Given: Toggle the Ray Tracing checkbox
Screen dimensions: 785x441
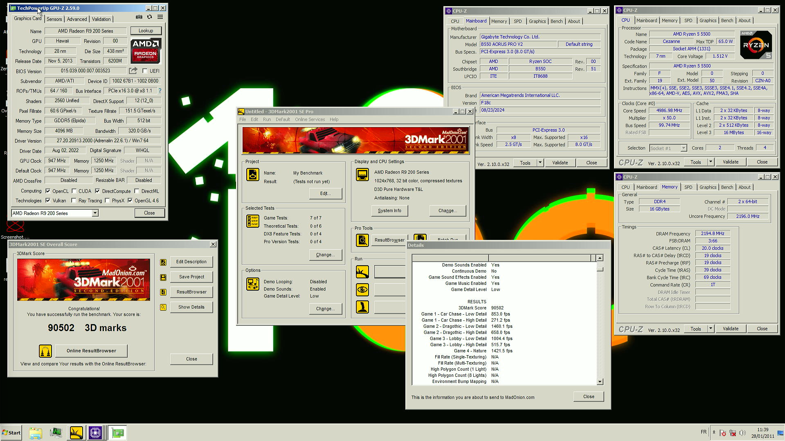Looking at the screenshot, I should pos(74,201).
